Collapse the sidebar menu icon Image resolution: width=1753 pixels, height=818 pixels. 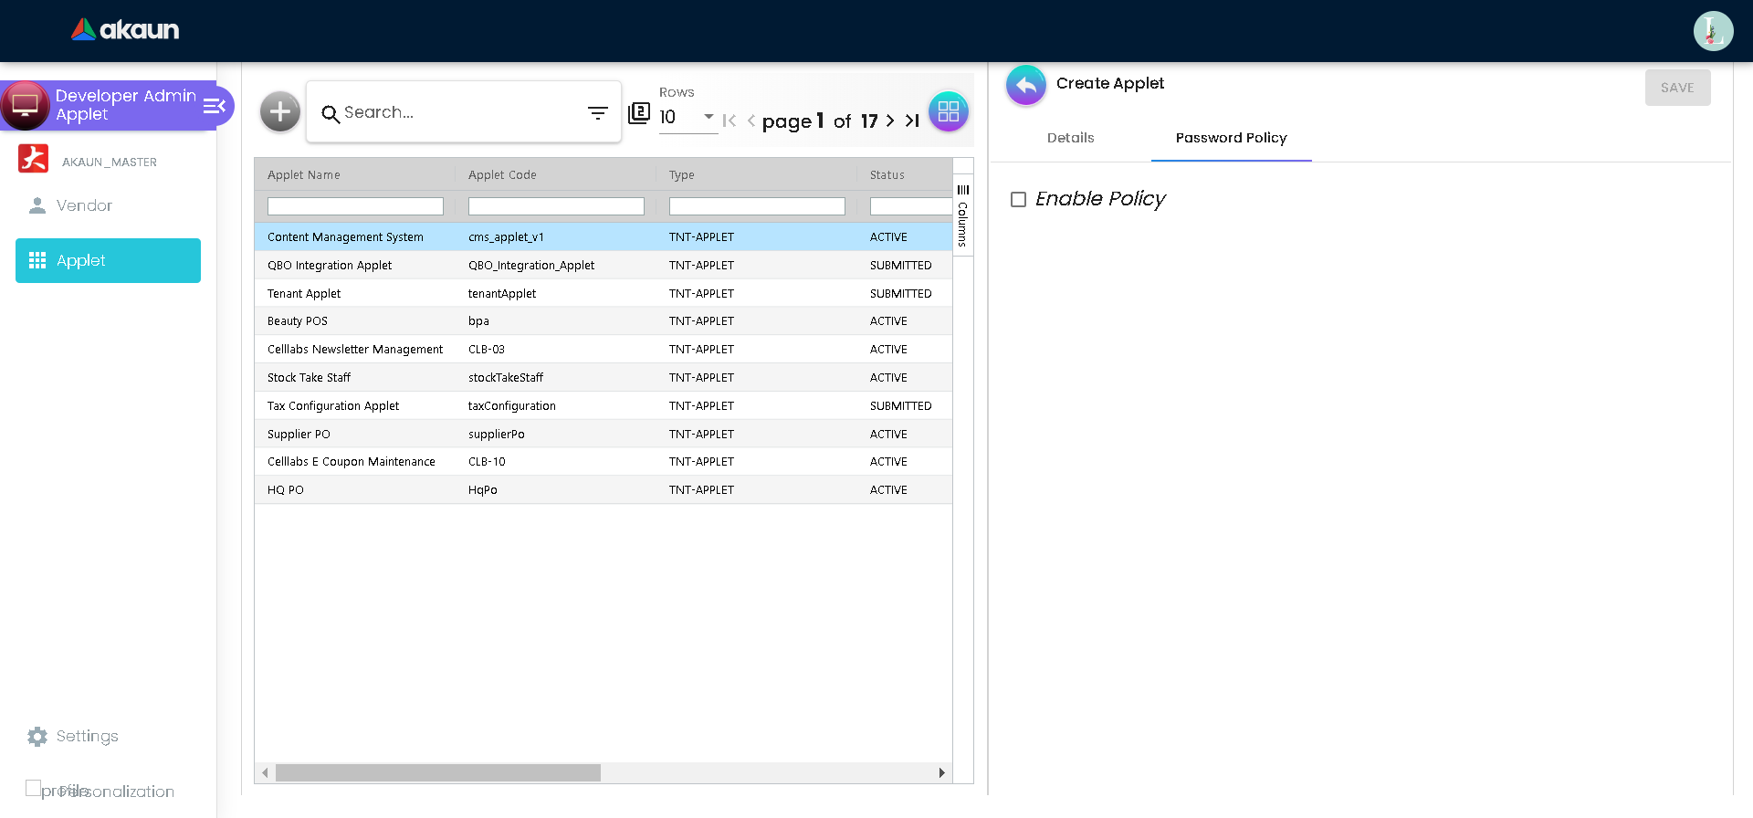point(215,107)
